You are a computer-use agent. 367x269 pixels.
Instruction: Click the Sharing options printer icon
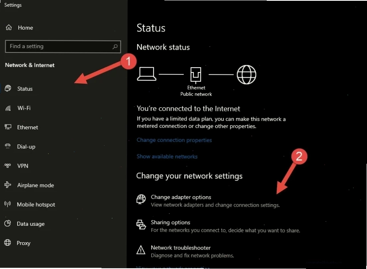pos(141,225)
